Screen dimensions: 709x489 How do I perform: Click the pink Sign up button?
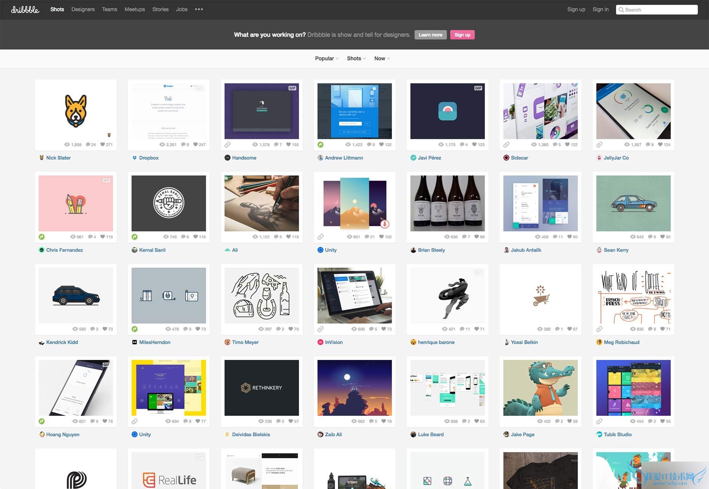tap(462, 35)
